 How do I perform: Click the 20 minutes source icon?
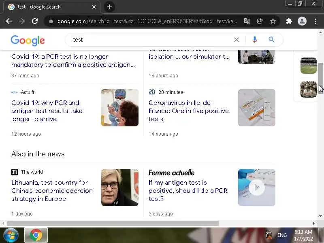pos(152,92)
